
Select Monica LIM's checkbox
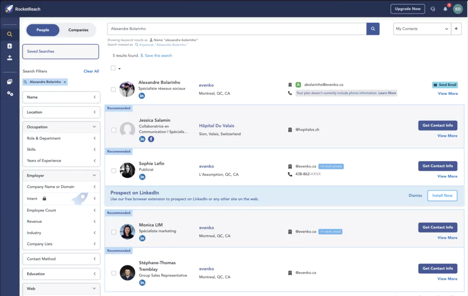tap(114, 232)
